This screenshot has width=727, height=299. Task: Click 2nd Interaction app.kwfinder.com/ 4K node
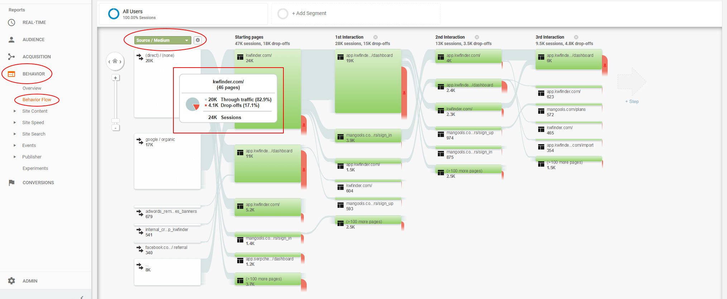click(468, 57)
